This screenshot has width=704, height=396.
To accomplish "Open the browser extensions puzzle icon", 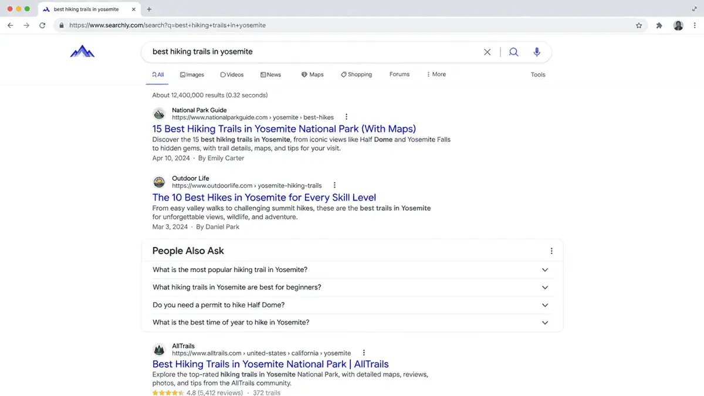I will click(659, 26).
